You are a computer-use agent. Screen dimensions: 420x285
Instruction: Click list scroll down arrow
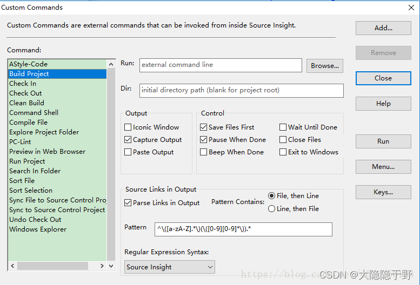point(111,266)
